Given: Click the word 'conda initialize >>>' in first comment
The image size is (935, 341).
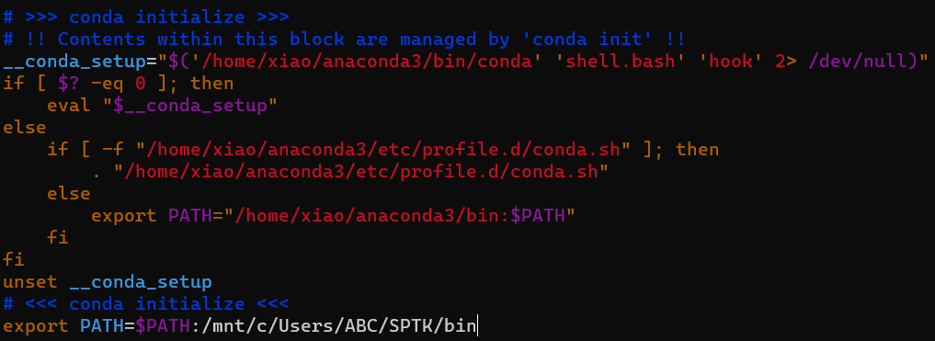Looking at the screenshot, I should (179, 17).
